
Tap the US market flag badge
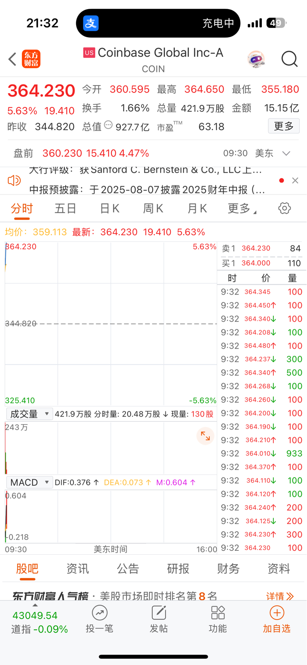pos(89,52)
